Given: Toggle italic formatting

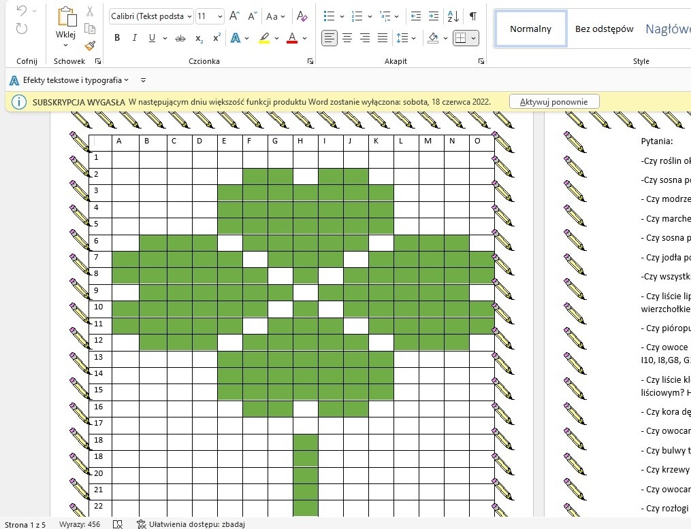Looking at the screenshot, I should (134, 38).
